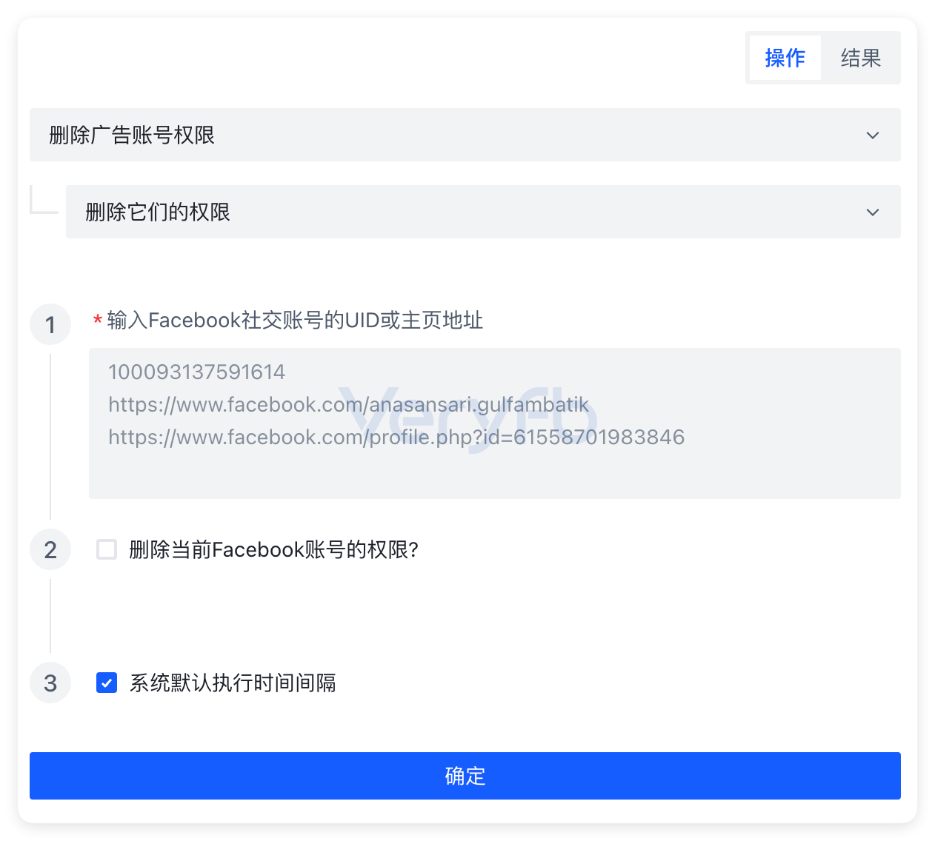Click the 输入Facebook社交账号的UID或主页地址 label
Image resolution: width=935 pixels, height=841 pixels.
(295, 321)
